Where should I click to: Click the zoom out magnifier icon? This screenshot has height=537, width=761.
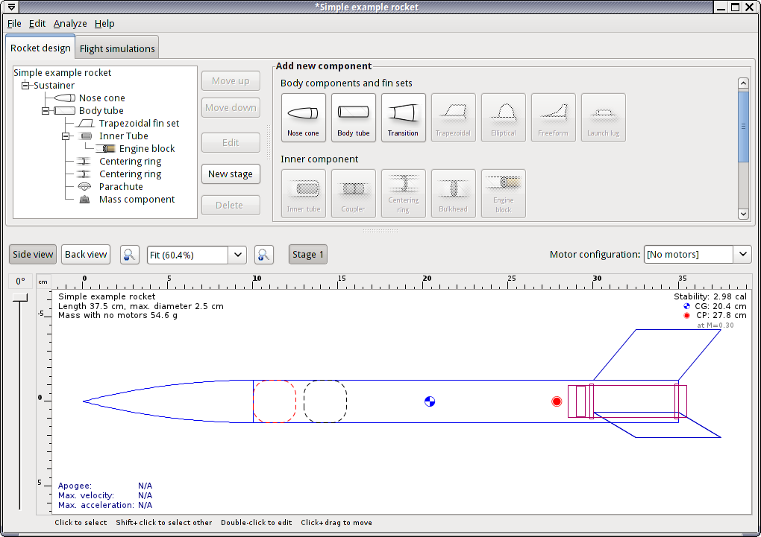(x=130, y=255)
